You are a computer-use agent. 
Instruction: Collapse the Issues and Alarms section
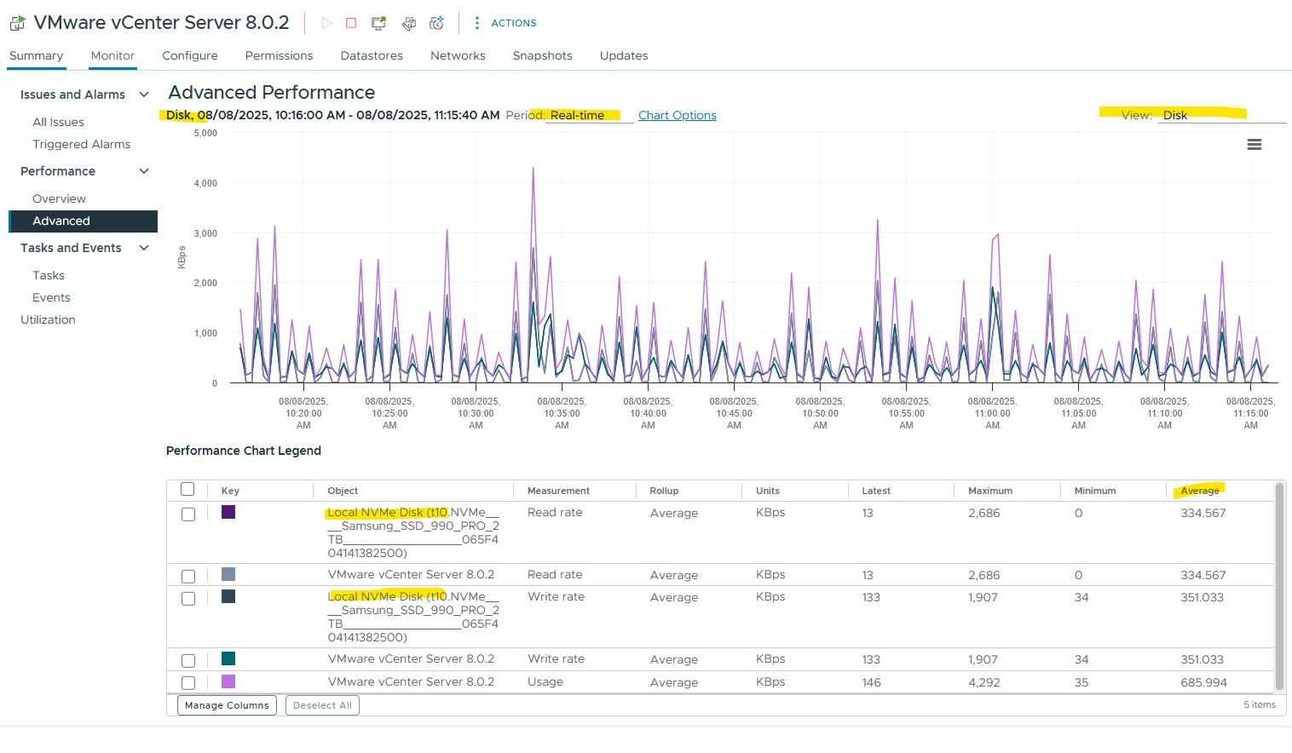(x=144, y=95)
